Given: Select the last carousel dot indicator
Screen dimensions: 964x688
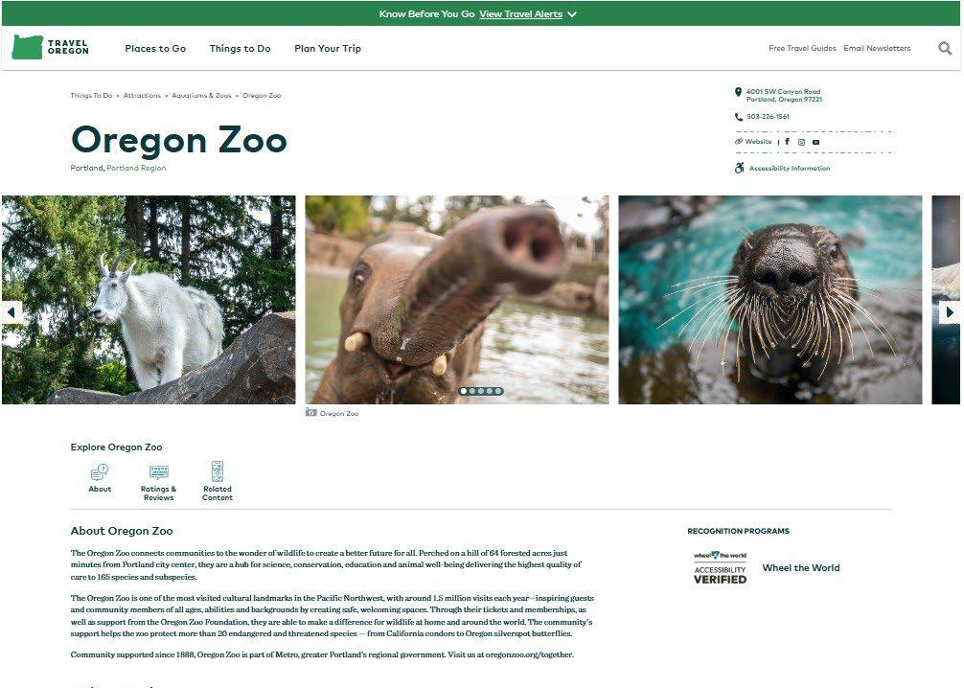Looking at the screenshot, I should [498, 391].
